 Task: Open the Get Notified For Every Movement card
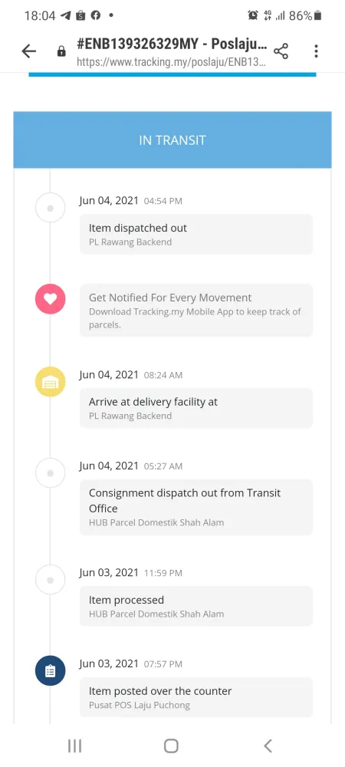coord(196,310)
